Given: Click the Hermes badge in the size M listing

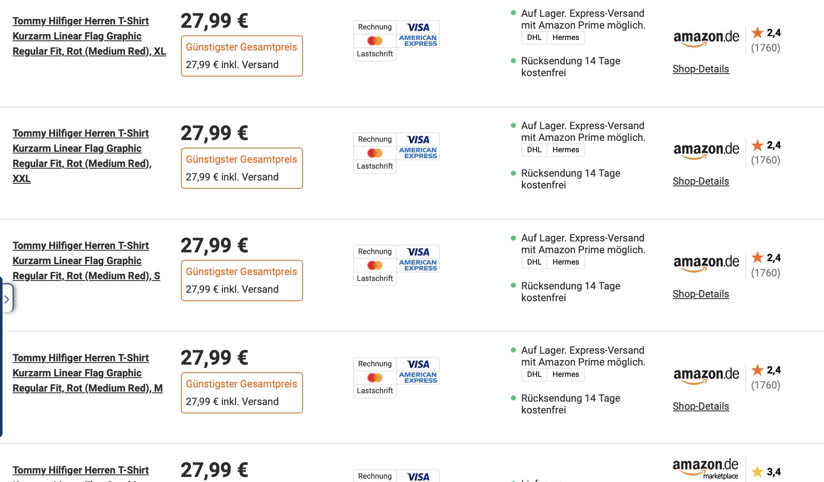Looking at the screenshot, I should click(566, 374).
